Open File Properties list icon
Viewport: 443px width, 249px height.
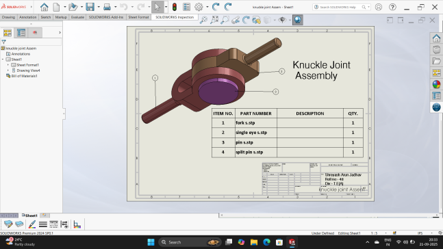[x=186, y=7]
